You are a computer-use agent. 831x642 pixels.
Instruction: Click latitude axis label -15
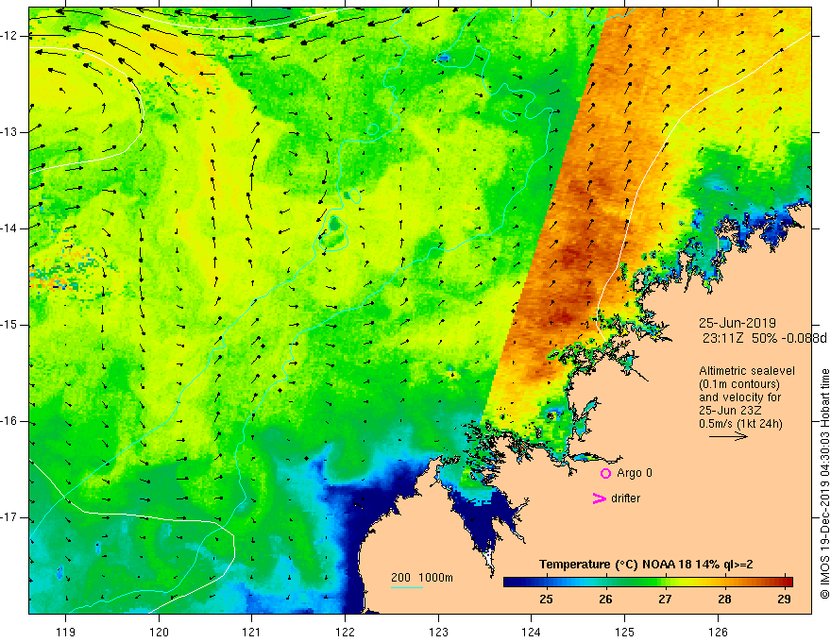tap(9, 325)
